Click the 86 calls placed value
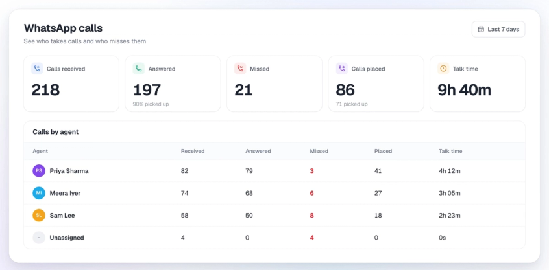The image size is (549, 270). click(x=345, y=90)
